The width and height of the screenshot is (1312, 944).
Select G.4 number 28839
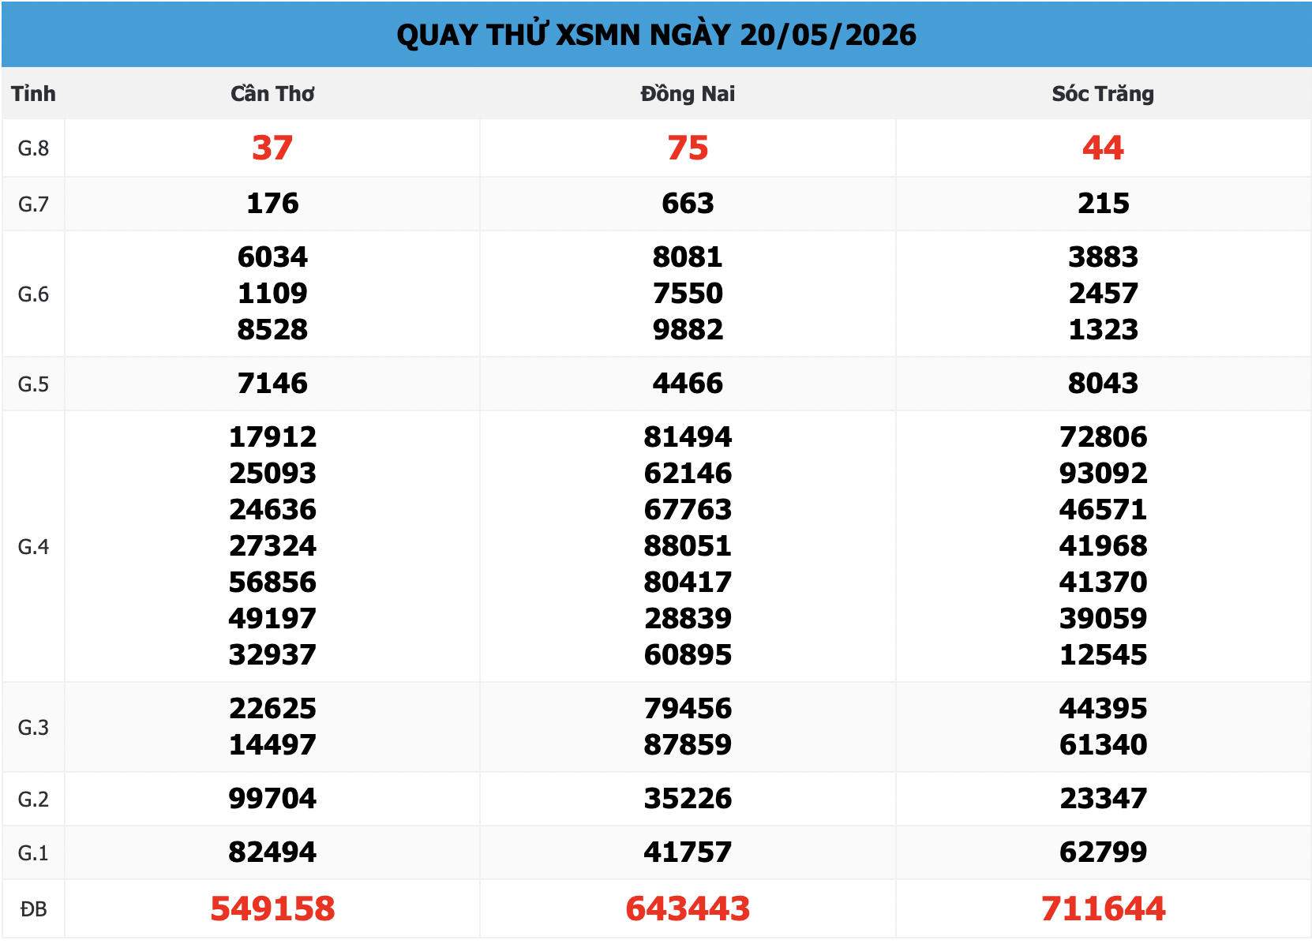688,619
